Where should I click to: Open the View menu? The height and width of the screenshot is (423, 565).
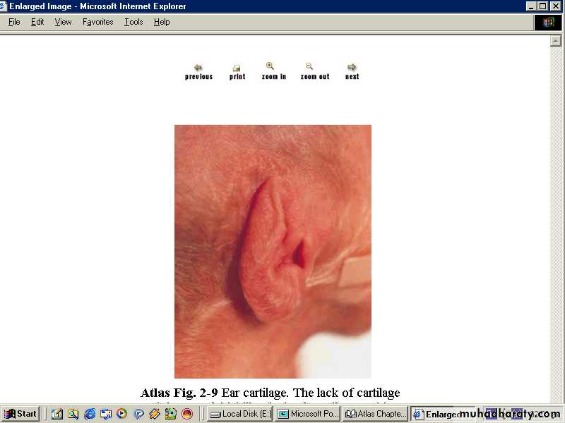click(64, 22)
